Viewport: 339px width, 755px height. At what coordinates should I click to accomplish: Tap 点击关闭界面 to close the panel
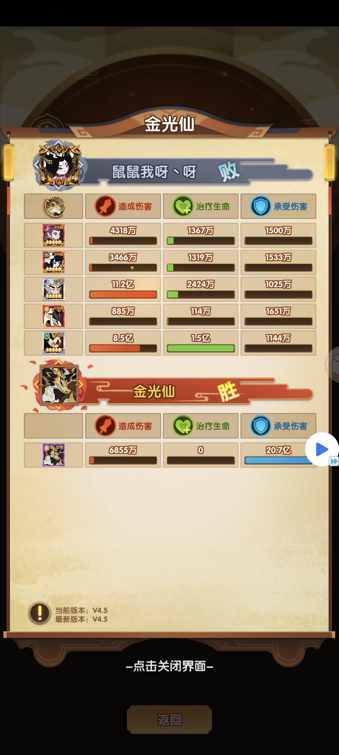tap(169, 666)
